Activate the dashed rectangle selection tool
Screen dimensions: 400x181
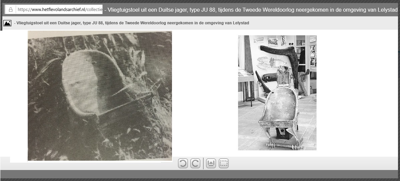coord(224,163)
